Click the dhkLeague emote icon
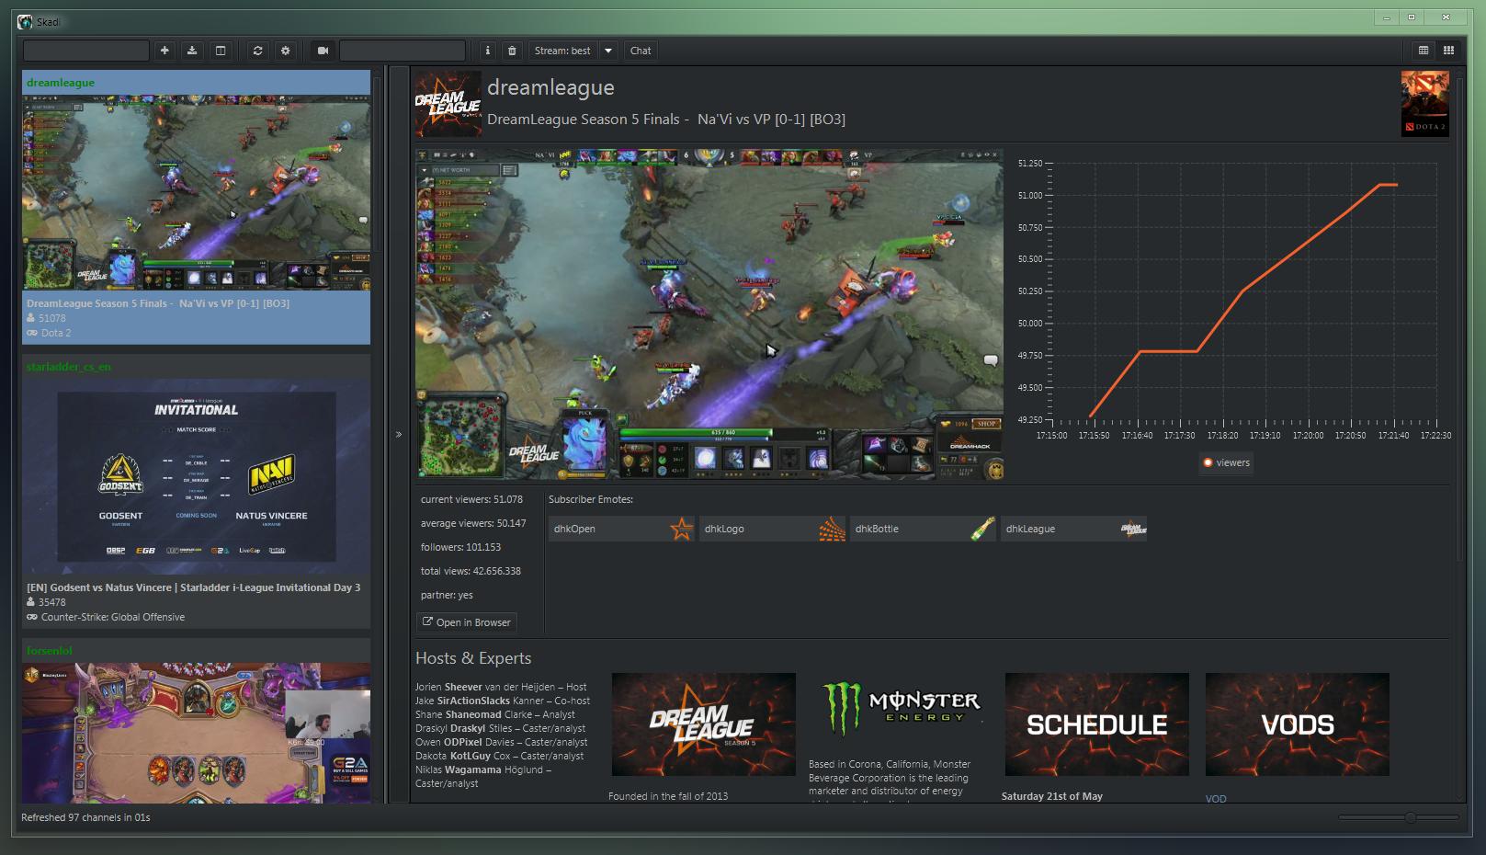 [x=1133, y=529]
